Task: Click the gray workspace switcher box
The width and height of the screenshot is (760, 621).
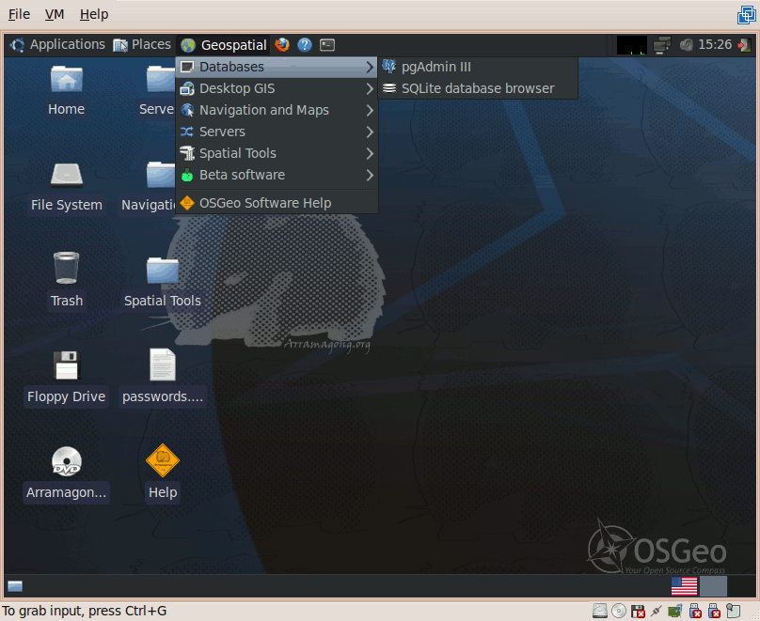Action: coord(713,586)
